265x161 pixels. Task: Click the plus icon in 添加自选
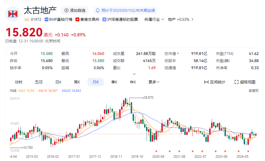(67, 10)
